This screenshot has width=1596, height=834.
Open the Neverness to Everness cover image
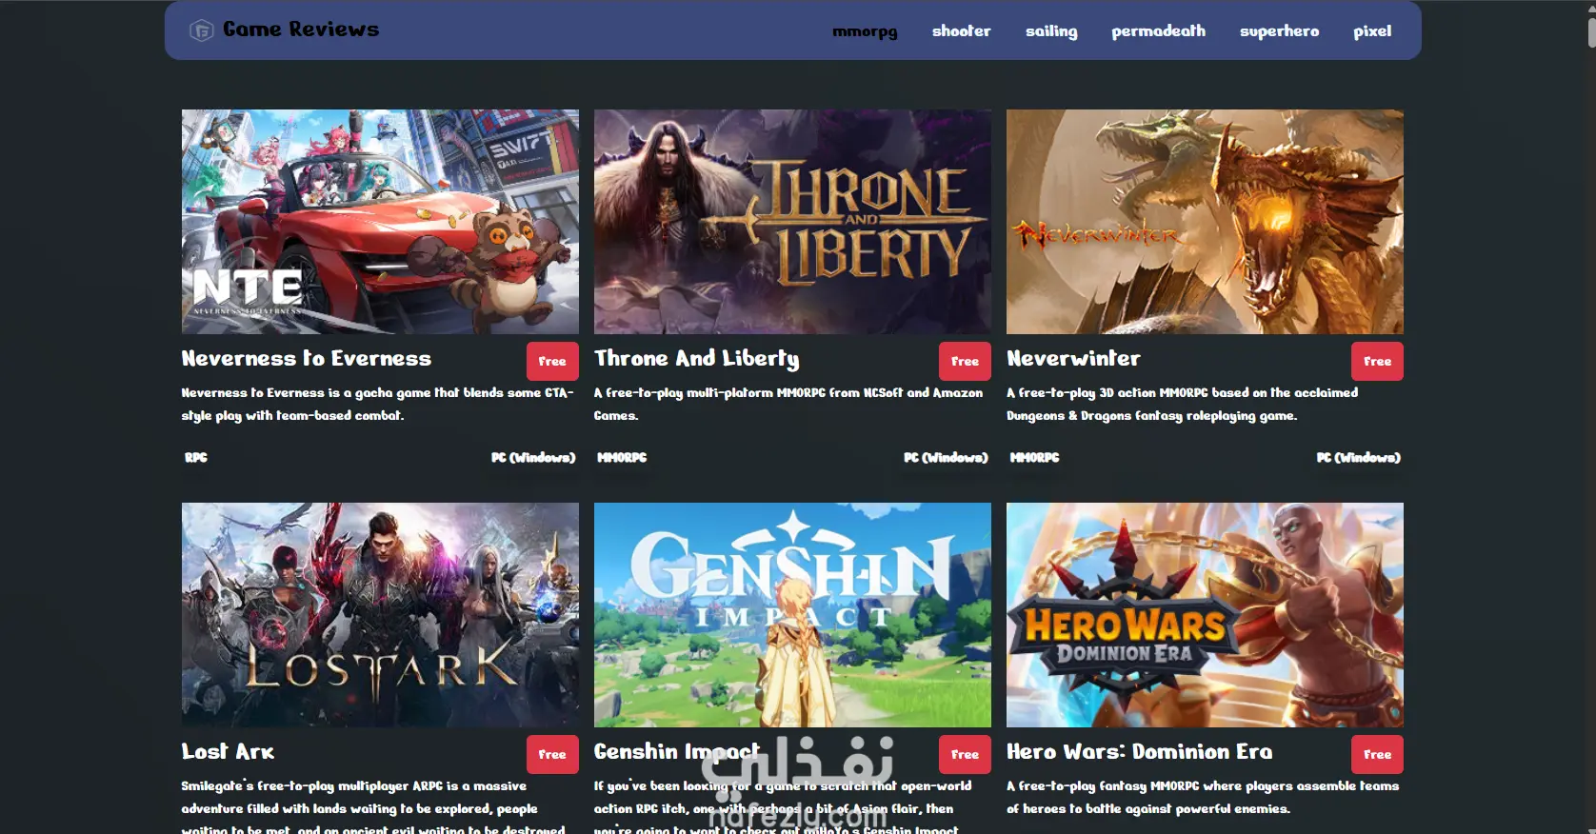(x=380, y=222)
